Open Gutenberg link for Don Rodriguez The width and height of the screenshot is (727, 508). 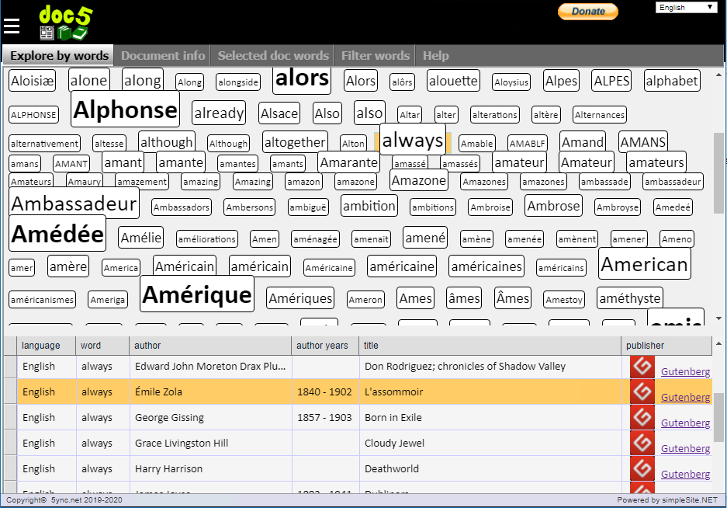click(x=685, y=371)
